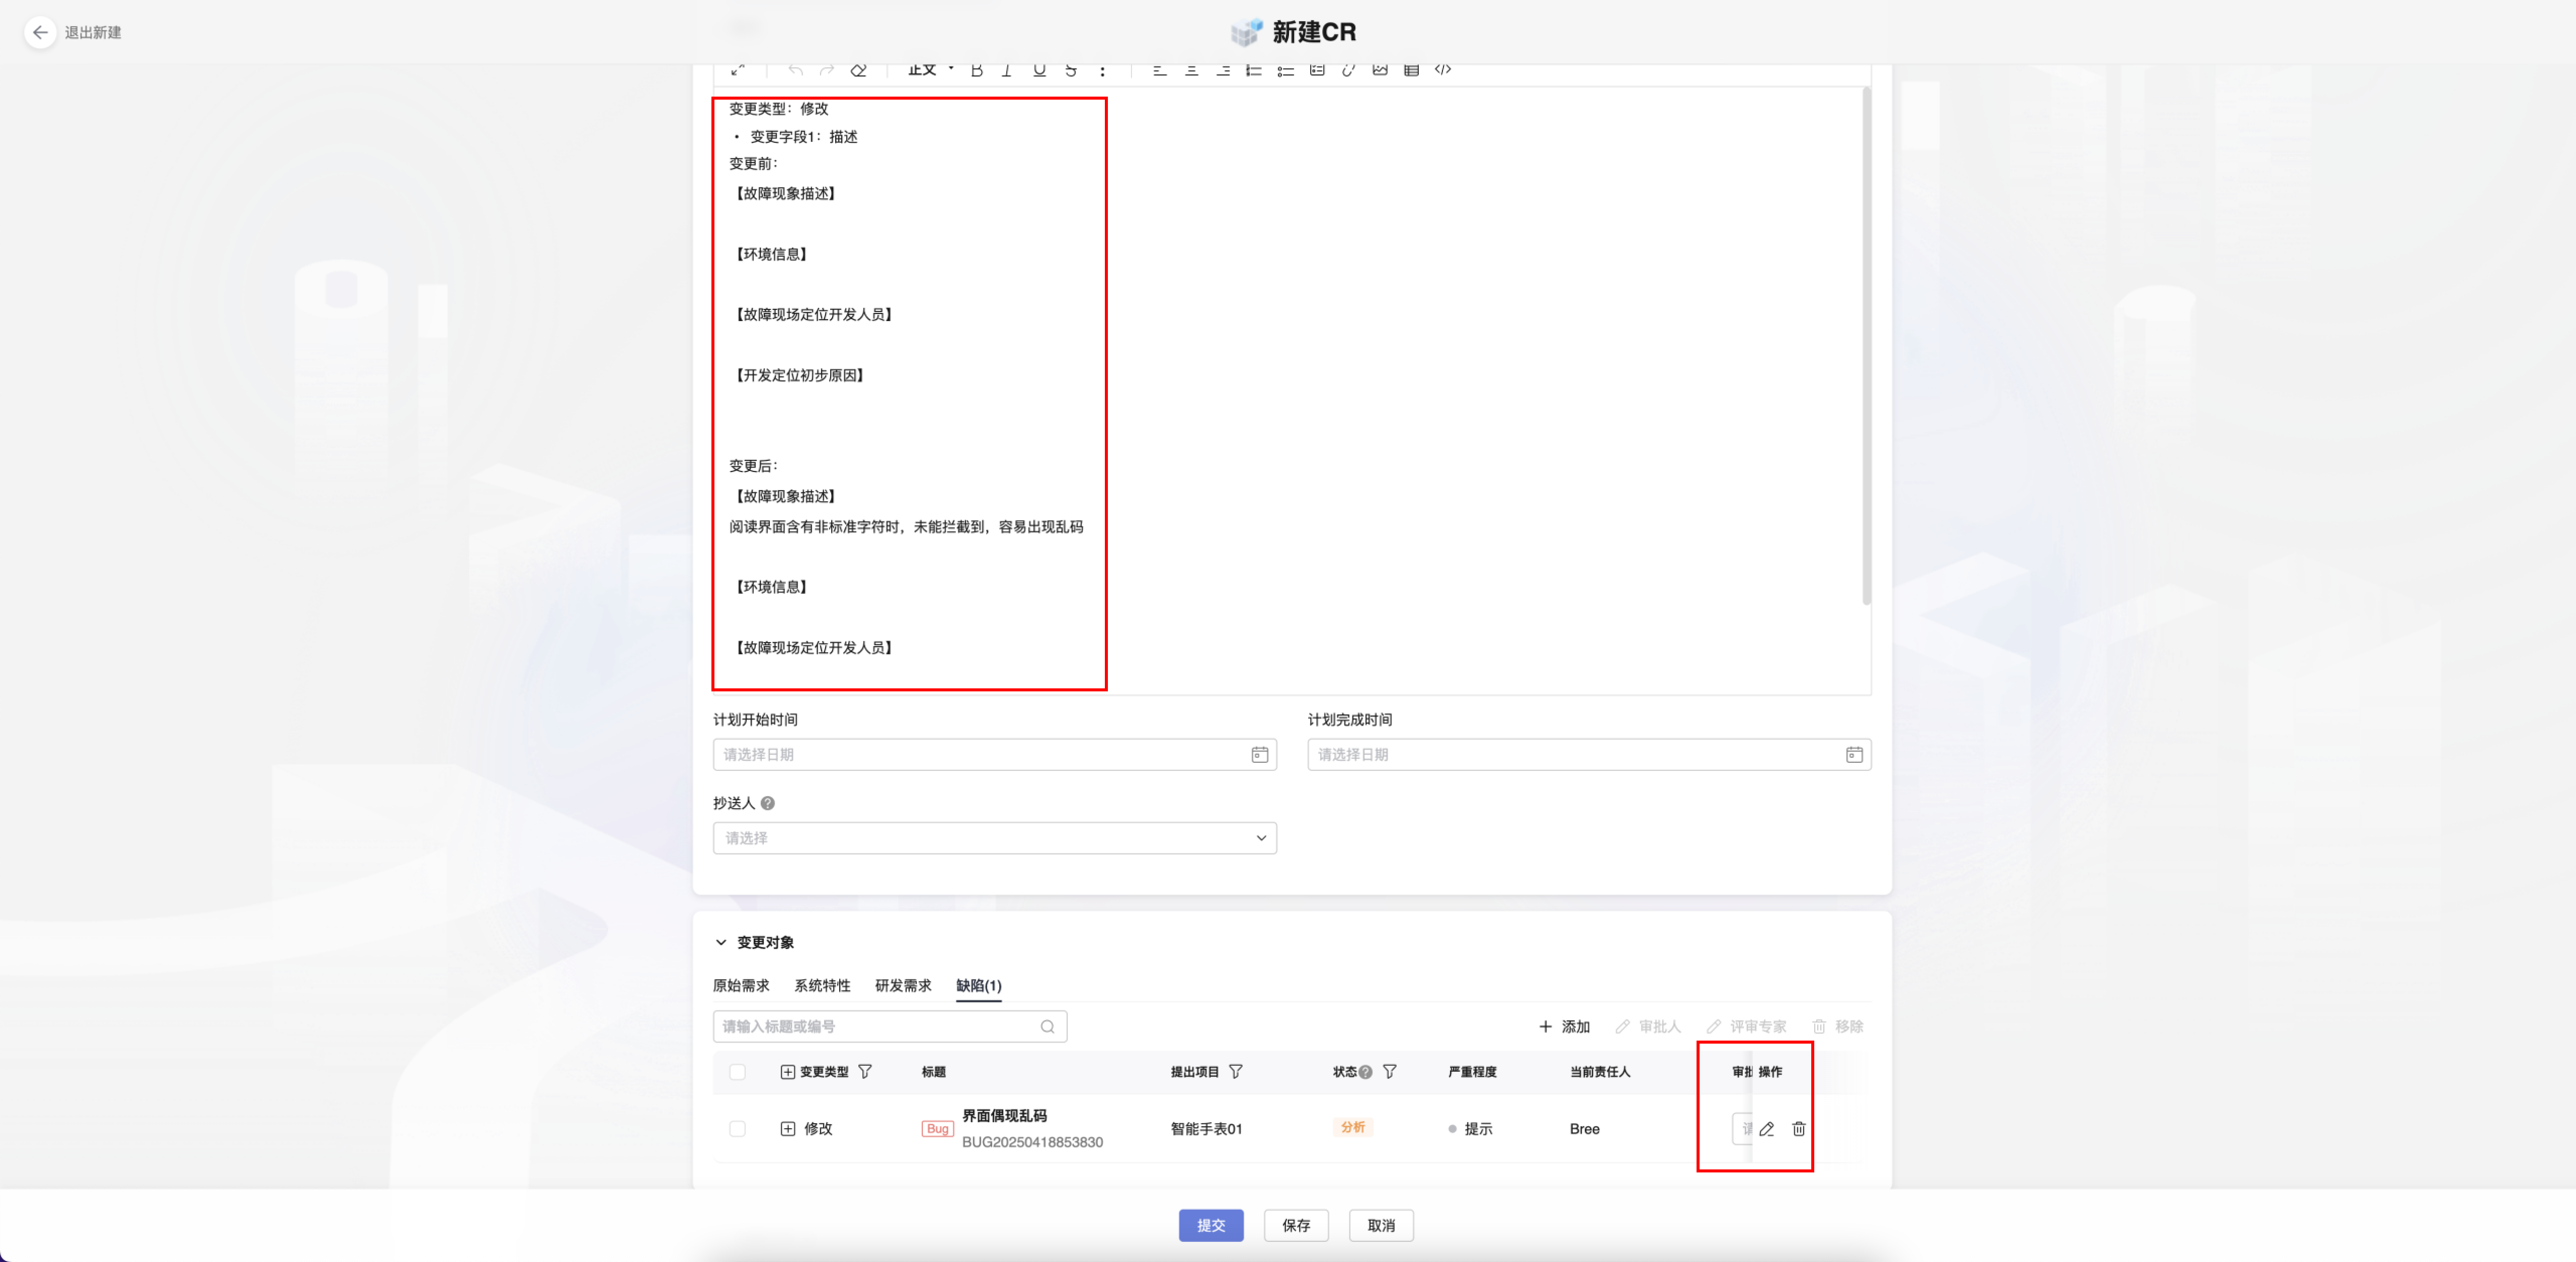Click the editor vertical scrollbar
The height and width of the screenshot is (1262, 2576).
(1866, 345)
